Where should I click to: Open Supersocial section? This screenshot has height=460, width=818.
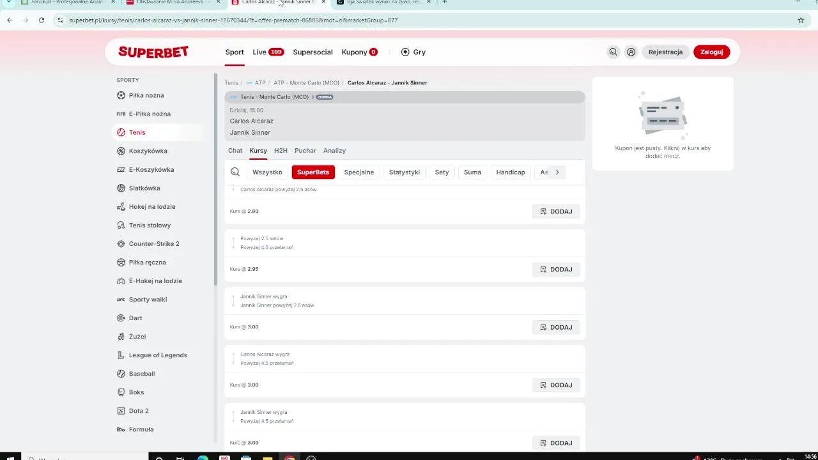coord(313,52)
